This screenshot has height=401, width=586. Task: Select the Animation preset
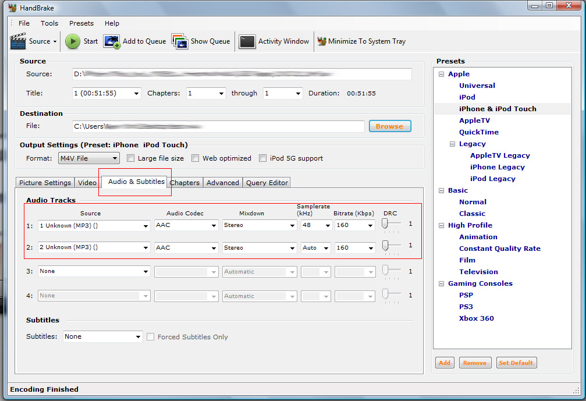pos(478,237)
